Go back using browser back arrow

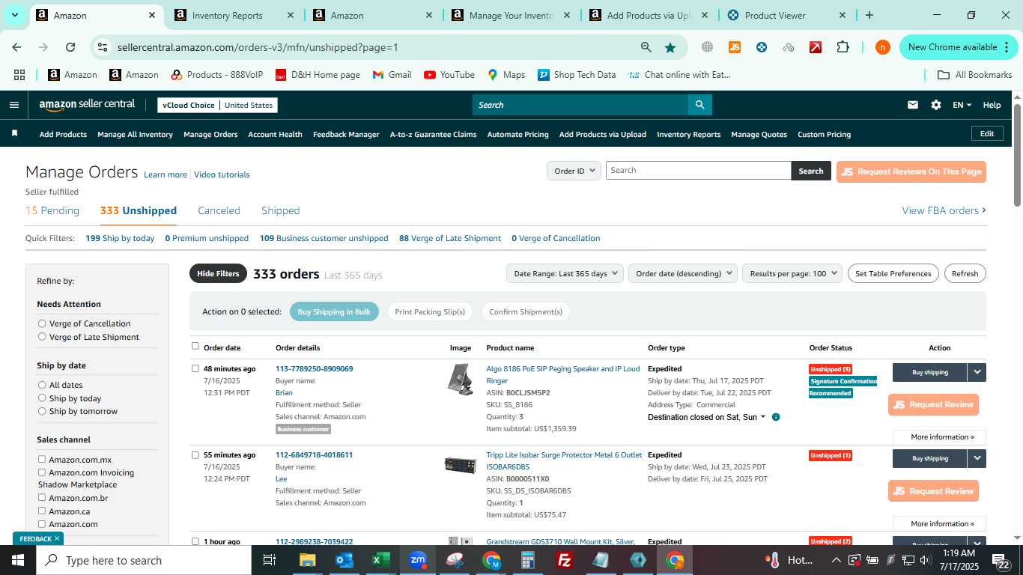(16, 47)
